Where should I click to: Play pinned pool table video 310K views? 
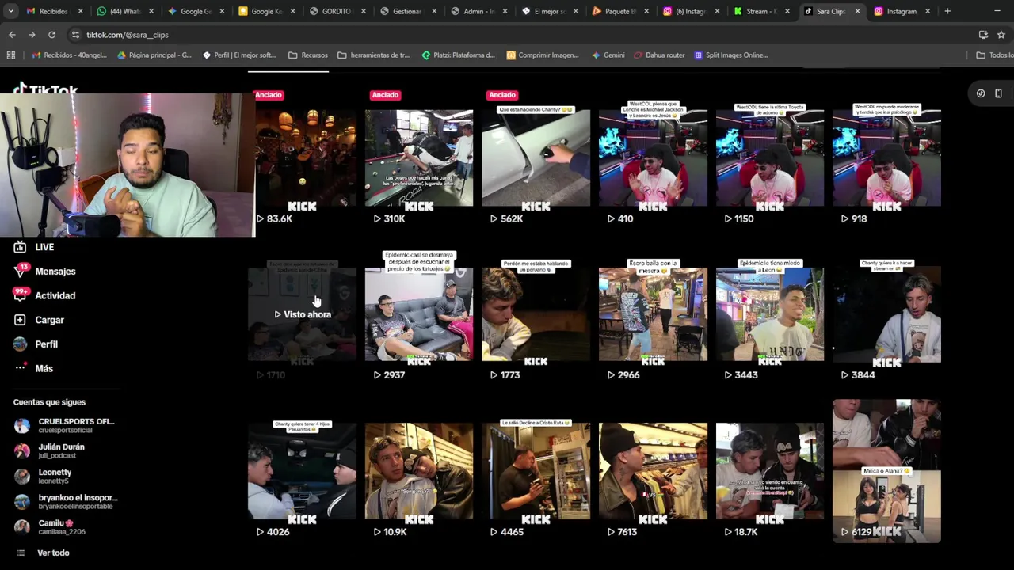(419, 158)
